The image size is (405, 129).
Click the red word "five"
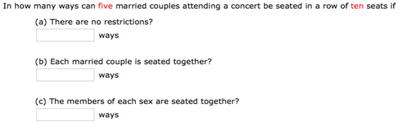click(105, 6)
